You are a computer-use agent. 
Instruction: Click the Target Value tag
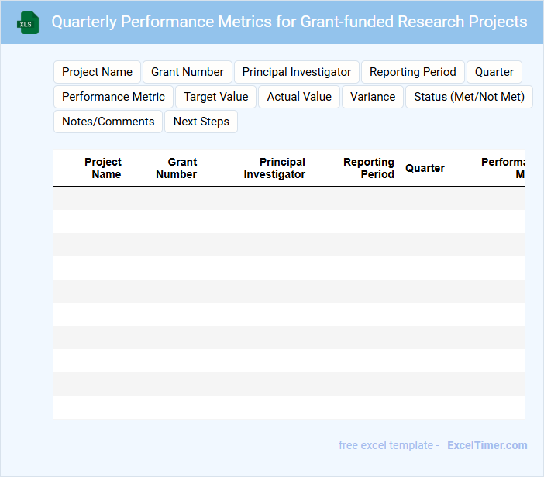[x=216, y=97]
